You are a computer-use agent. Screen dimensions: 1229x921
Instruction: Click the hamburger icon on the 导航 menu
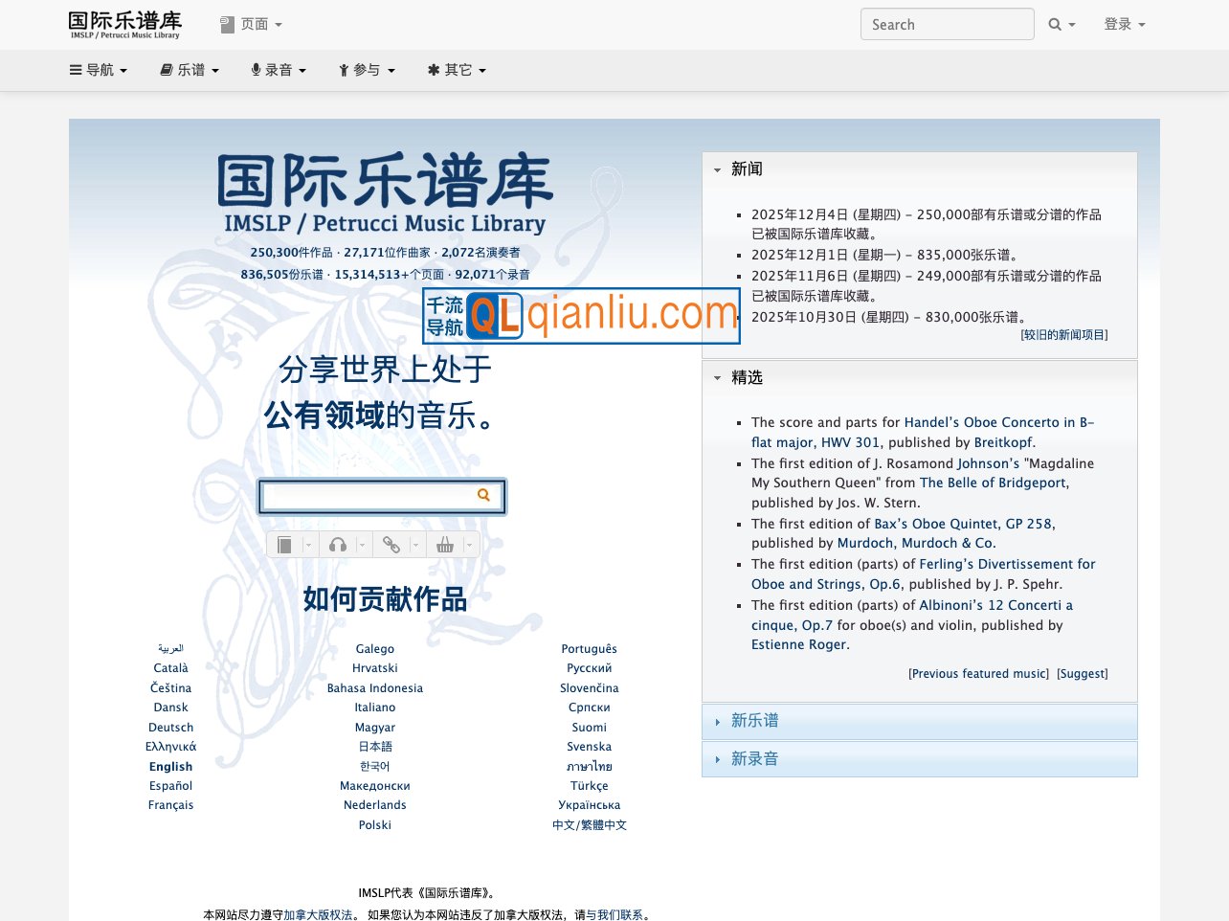tap(74, 69)
